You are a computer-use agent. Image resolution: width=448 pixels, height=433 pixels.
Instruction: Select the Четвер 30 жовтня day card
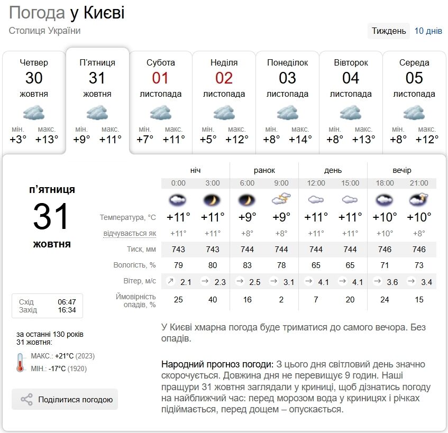click(x=33, y=100)
